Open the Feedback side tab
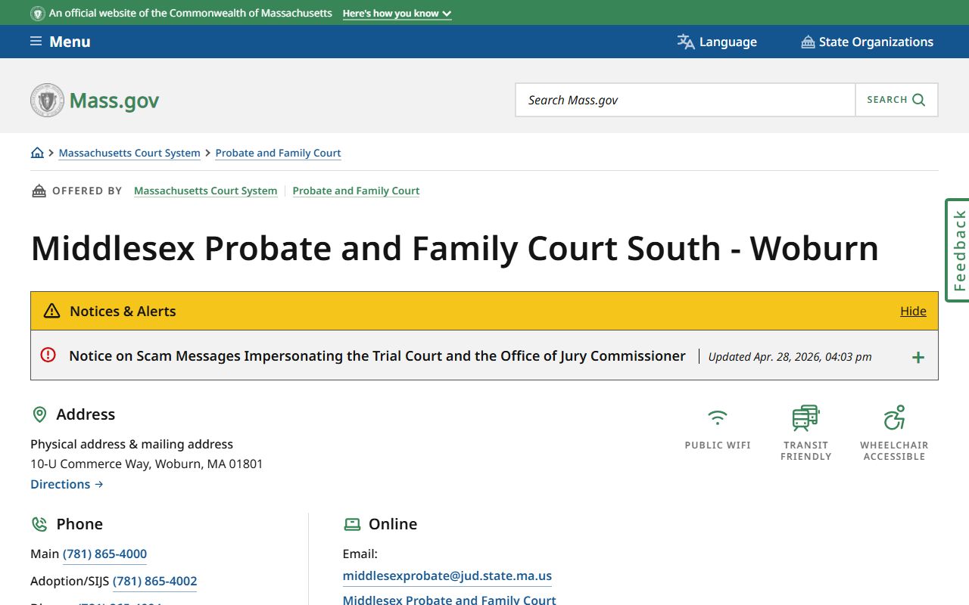 click(958, 250)
